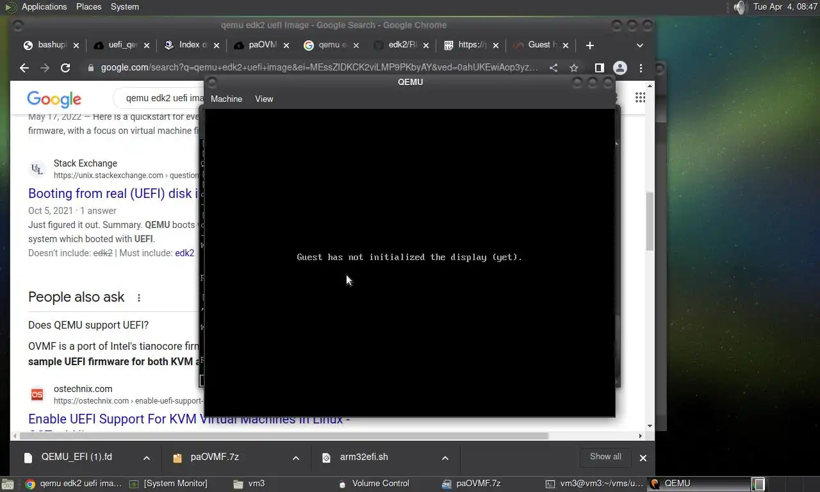Click the site lock icon in address bar
The image size is (820, 492).
click(x=91, y=68)
